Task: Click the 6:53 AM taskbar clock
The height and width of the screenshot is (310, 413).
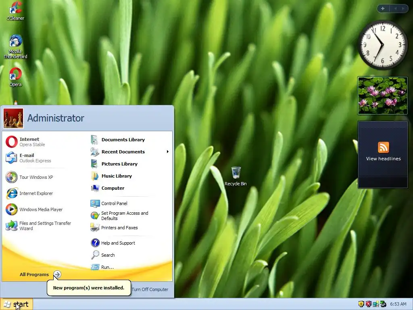Action: (398, 304)
